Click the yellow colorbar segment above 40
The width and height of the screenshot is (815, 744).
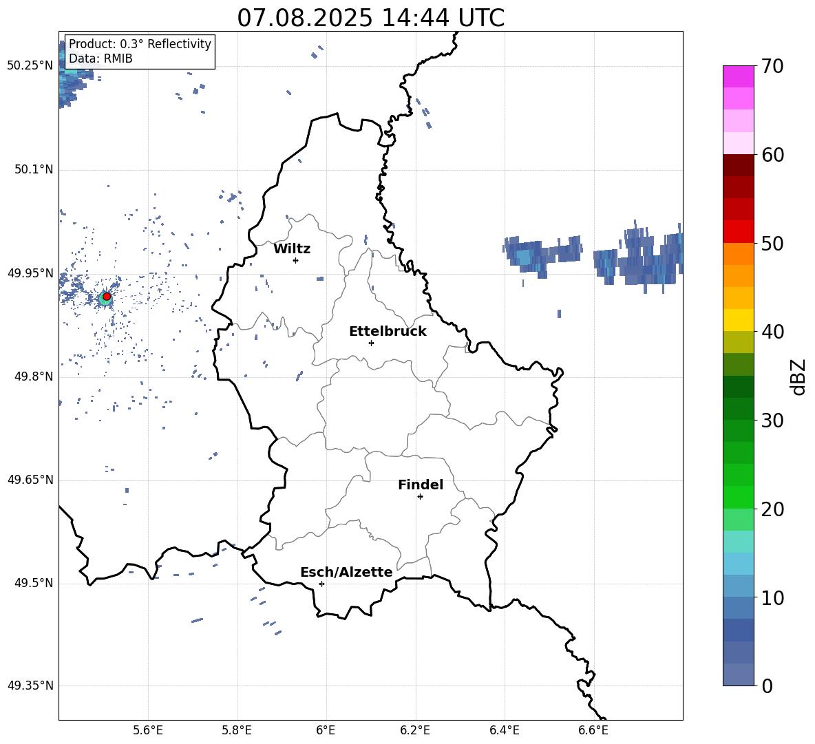(x=738, y=320)
